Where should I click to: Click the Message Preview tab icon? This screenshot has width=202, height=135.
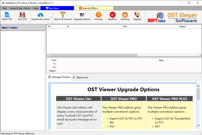tap(49, 77)
